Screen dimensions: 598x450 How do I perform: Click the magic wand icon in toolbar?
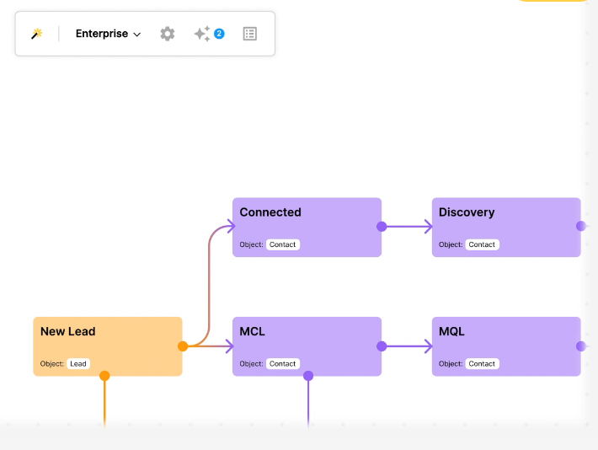[x=36, y=34]
